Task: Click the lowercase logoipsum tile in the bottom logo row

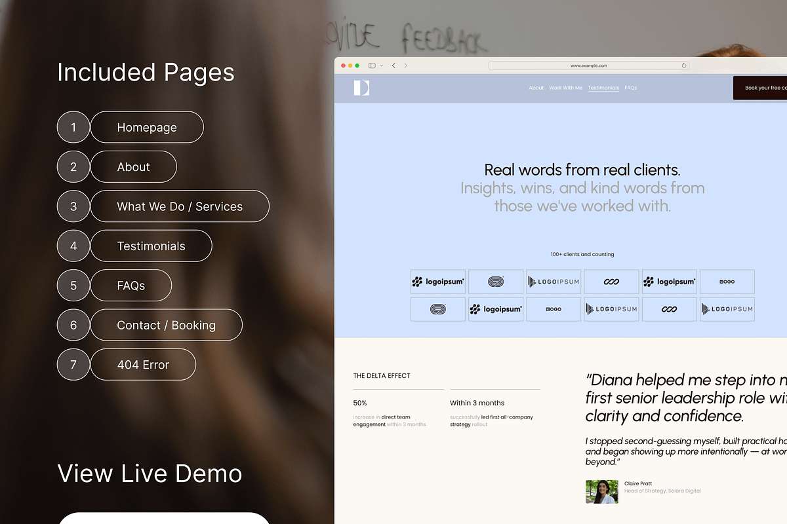Action: tap(496, 309)
